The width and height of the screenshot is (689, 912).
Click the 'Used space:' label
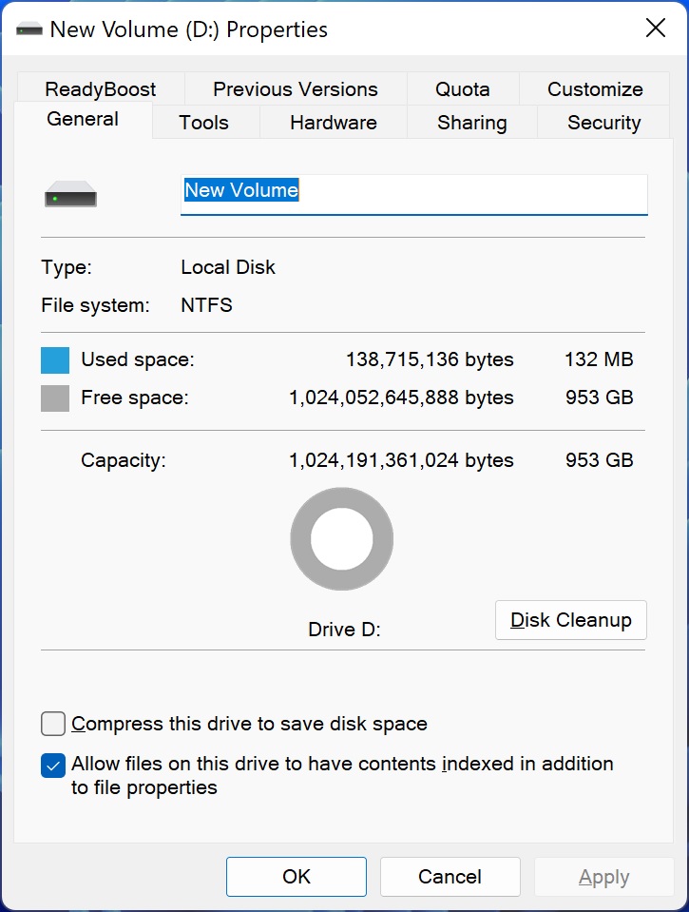pos(138,359)
